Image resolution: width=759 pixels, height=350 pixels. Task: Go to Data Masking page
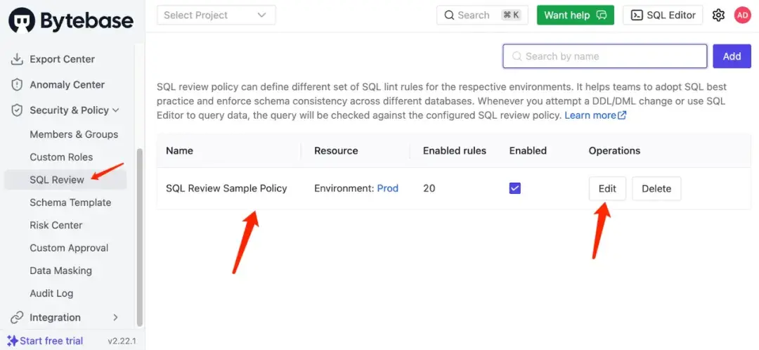(x=60, y=271)
